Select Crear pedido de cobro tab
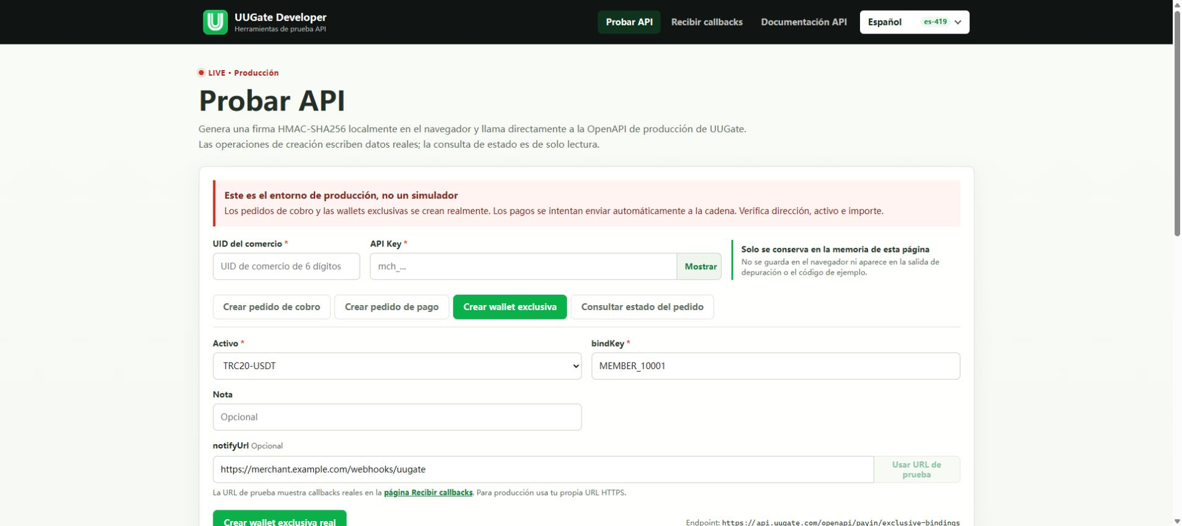 (x=271, y=307)
